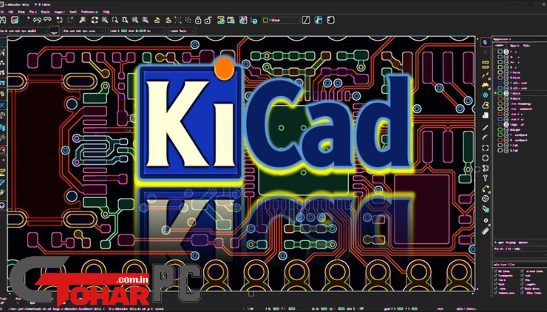Toggle the All items selection filter

(496, 271)
